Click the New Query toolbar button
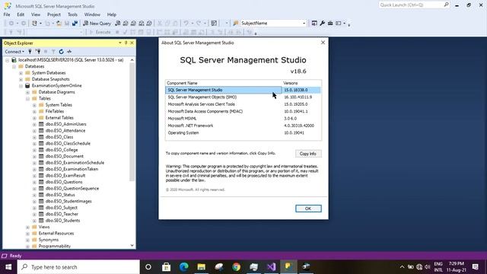The height and width of the screenshot is (274, 487). 97,24
